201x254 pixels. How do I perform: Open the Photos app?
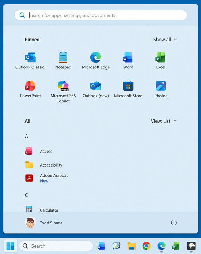[160, 89]
